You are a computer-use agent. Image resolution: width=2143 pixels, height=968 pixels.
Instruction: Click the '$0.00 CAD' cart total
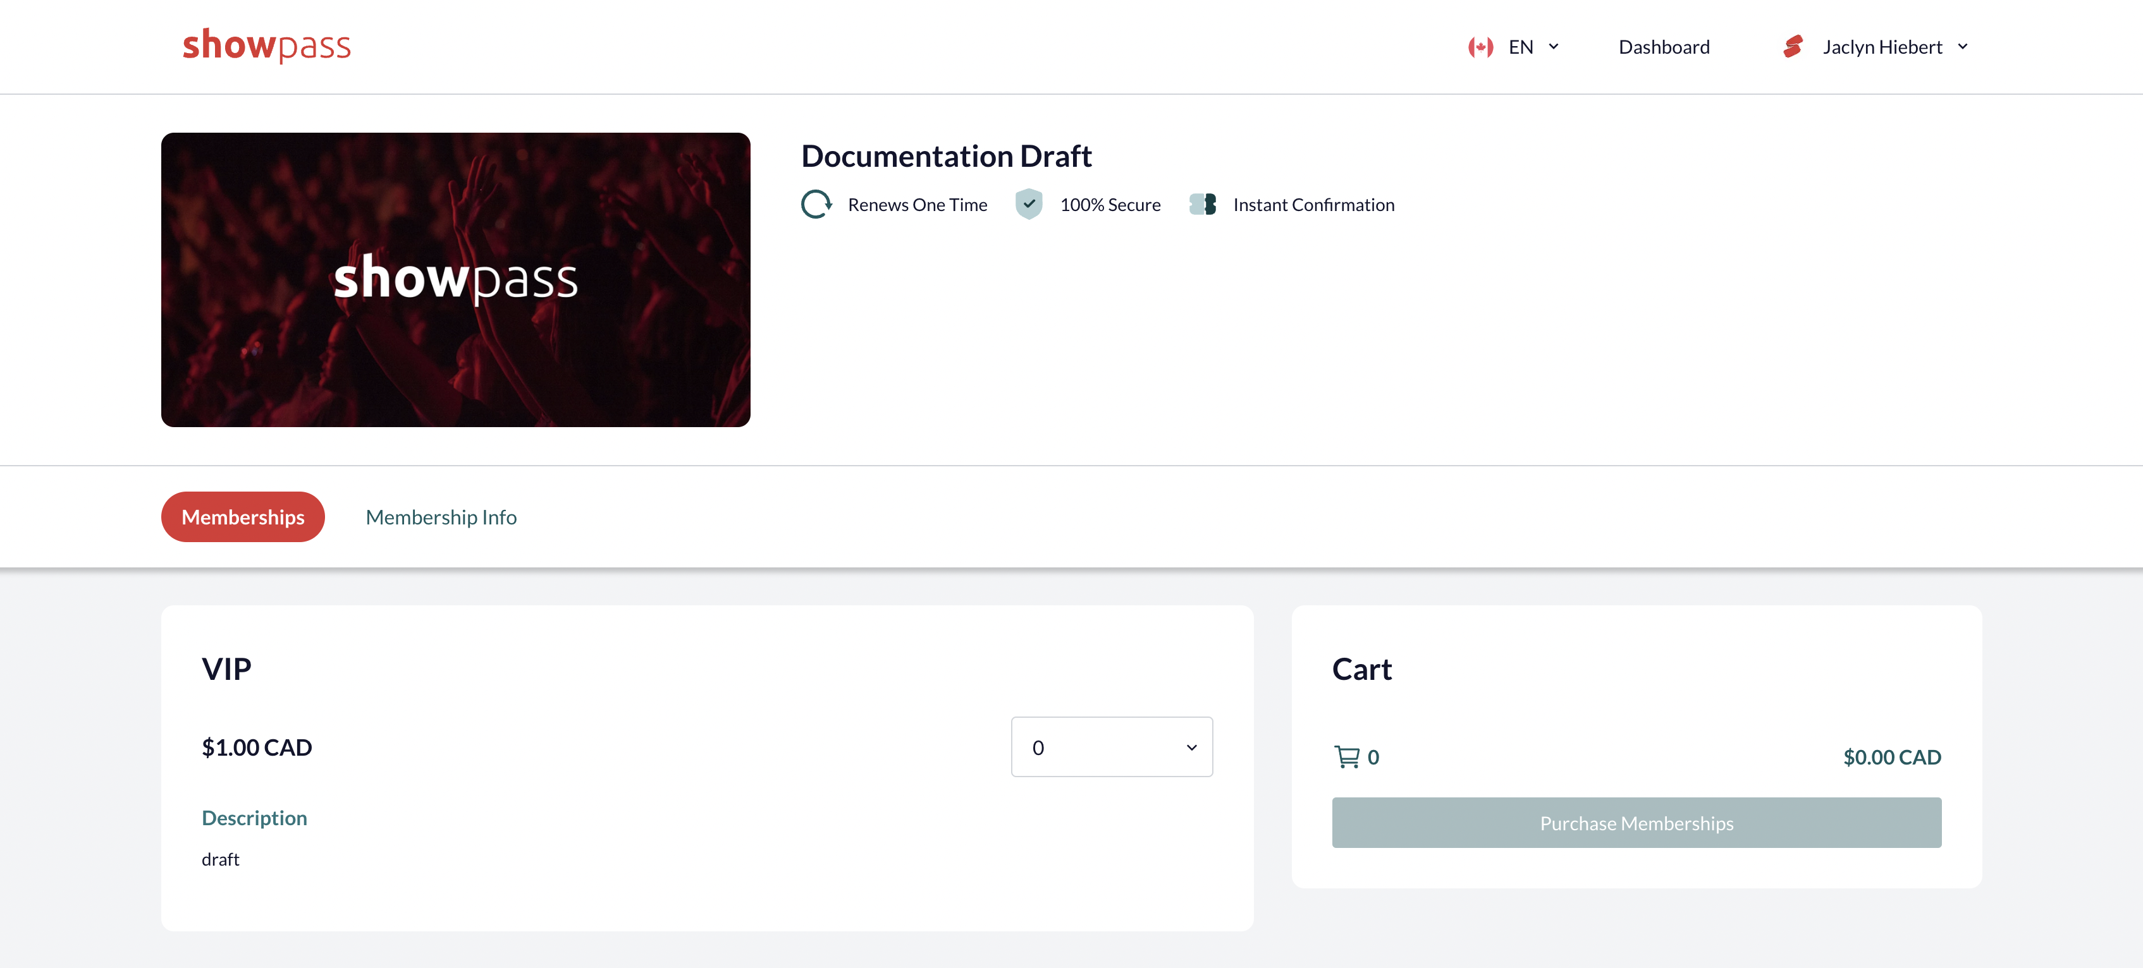(x=1892, y=757)
